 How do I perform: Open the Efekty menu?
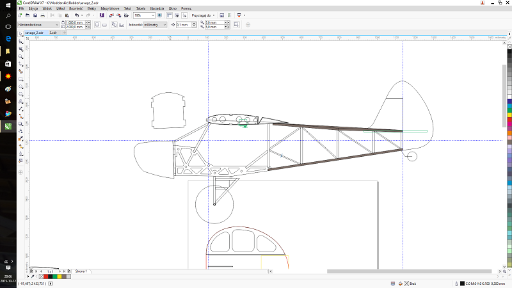click(92, 8)
